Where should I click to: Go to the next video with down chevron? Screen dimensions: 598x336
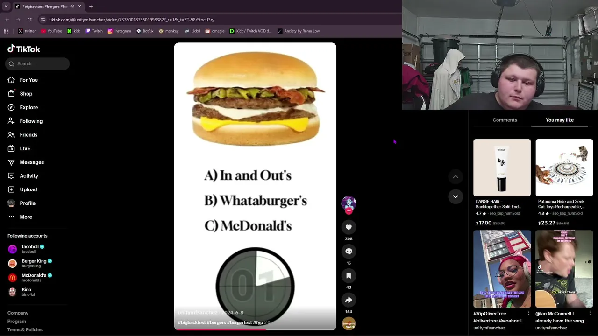(x=456, y=197)
